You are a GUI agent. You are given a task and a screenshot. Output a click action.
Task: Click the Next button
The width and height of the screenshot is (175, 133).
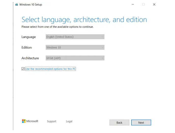point(141,123)
